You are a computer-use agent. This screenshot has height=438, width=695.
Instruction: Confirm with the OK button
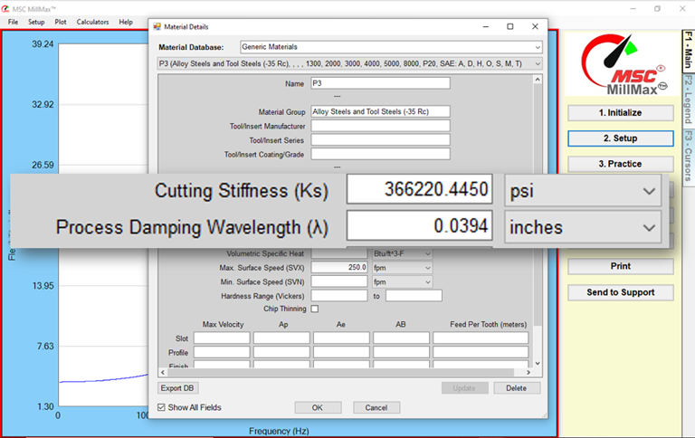(x=318, y=407)
